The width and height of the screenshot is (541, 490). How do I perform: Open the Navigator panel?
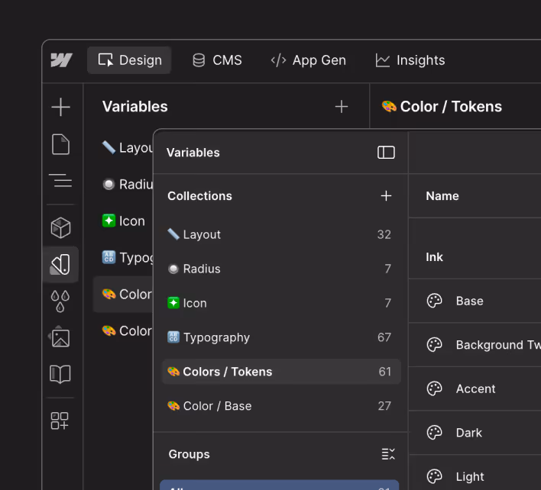60,181
